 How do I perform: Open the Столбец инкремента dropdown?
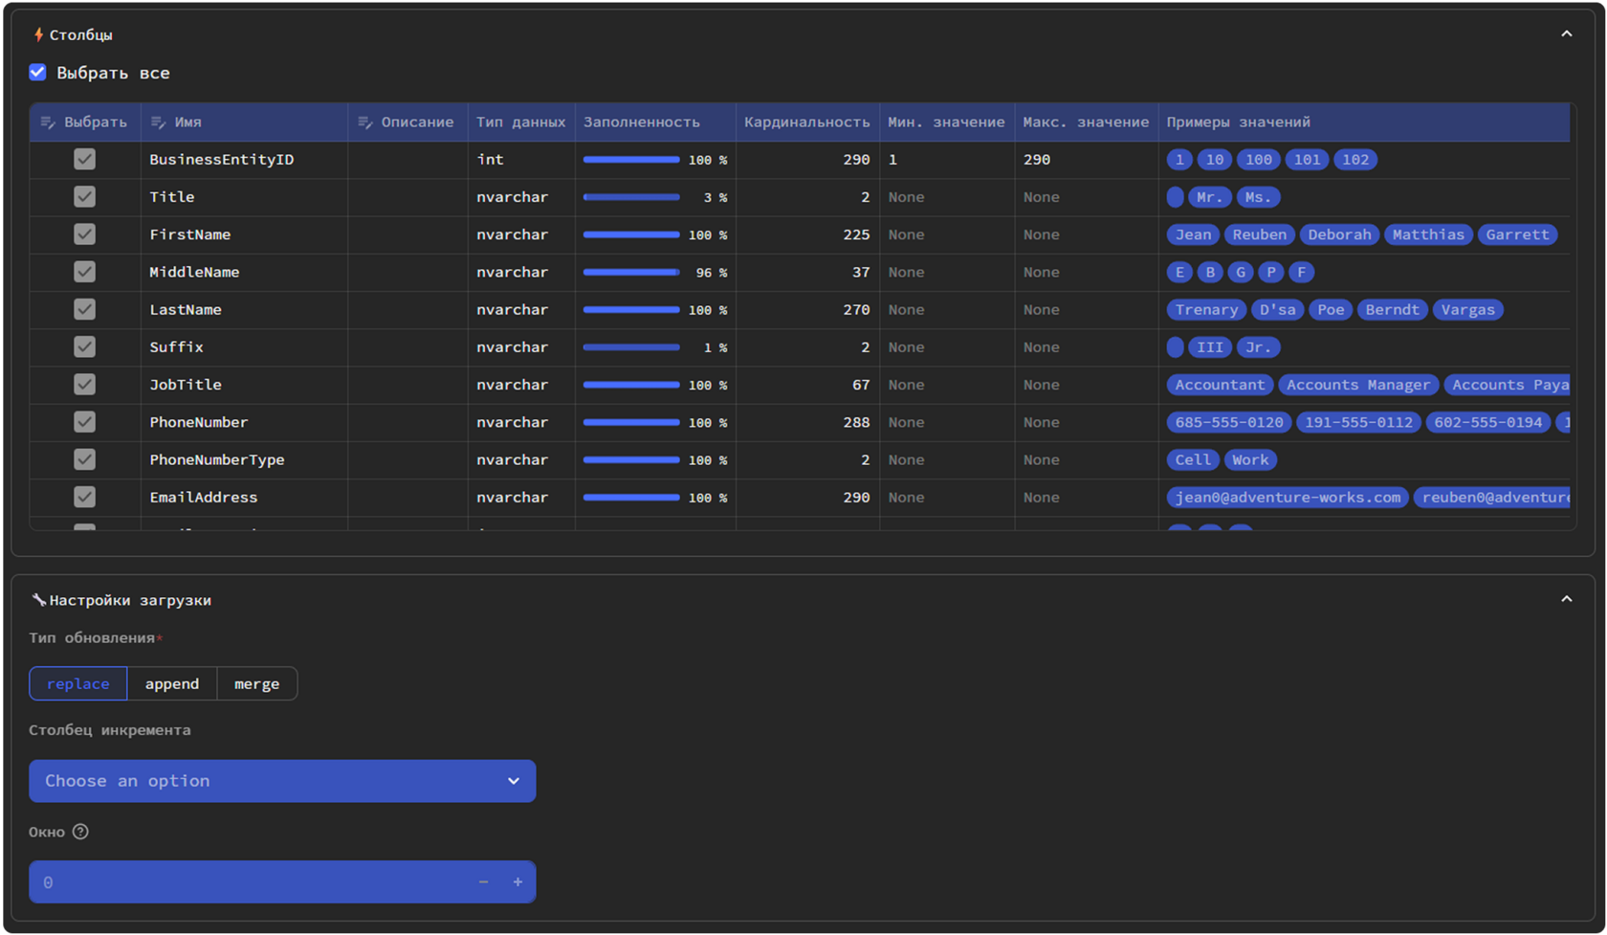coord(282,781)
